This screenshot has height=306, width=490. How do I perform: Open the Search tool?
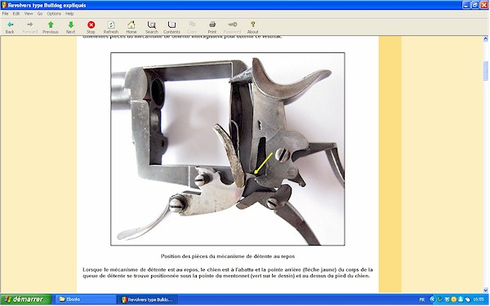152,27
